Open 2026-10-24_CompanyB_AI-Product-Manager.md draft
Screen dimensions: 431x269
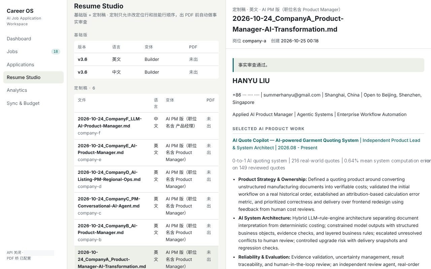[146, 232]
